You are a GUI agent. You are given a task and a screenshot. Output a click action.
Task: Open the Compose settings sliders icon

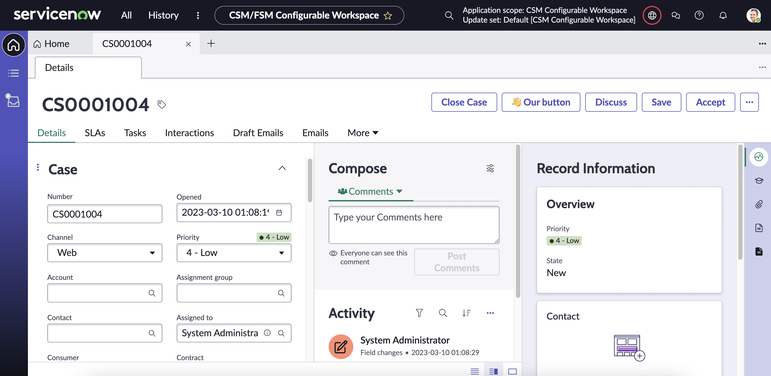pos(490,168)
